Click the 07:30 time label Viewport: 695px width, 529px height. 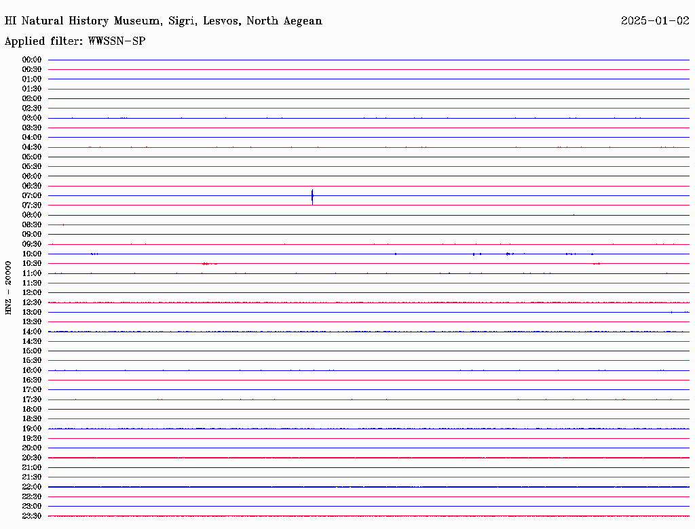(x=32, y=205)
